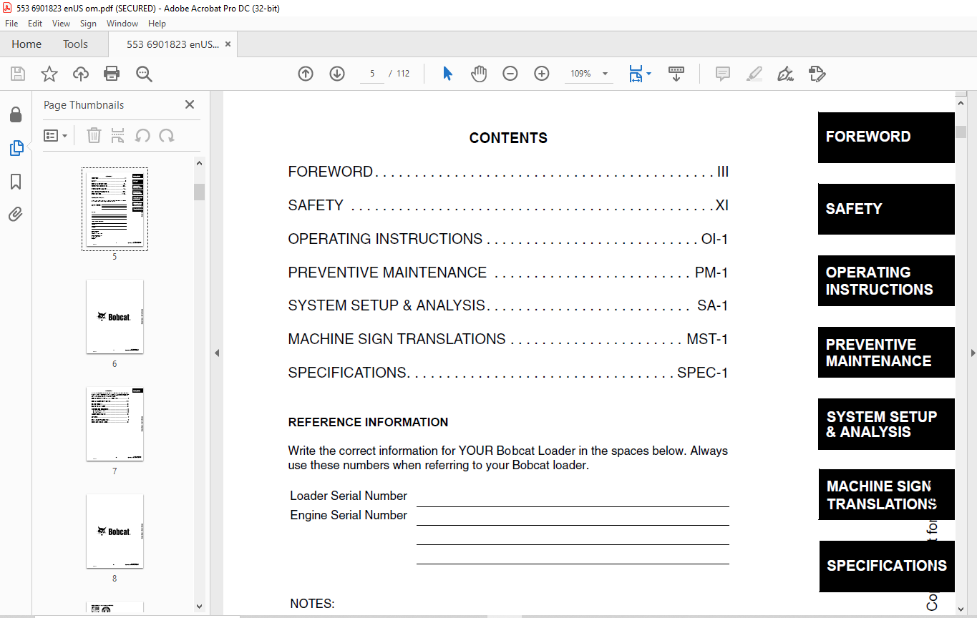Activate the Hand pan tool
Image resolution: width=977 pixels, height=618 pixels.
click(x=479, y=74)
